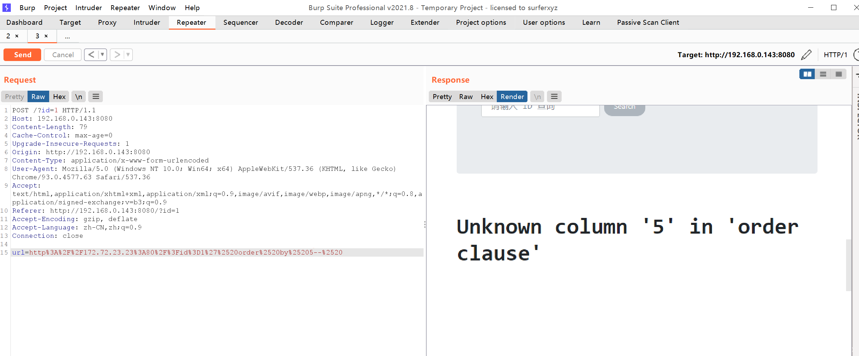Click the Content-Length header line
859x356 pixels.
tap(50, 127)
